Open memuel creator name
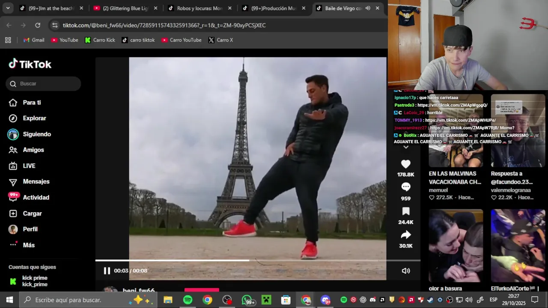 click(438, 190)
